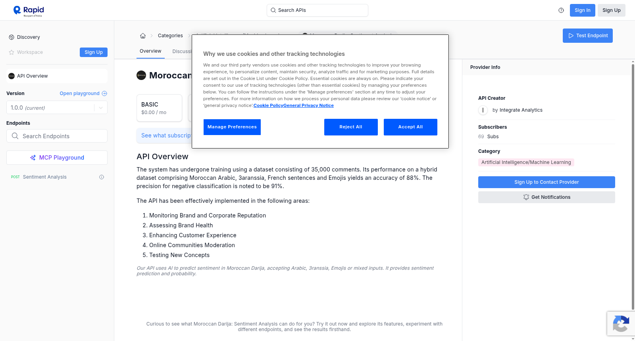This screenshot has height=341, width=635.
Task: Go to home via breadcrumb house icon
Action: (143, 36)
